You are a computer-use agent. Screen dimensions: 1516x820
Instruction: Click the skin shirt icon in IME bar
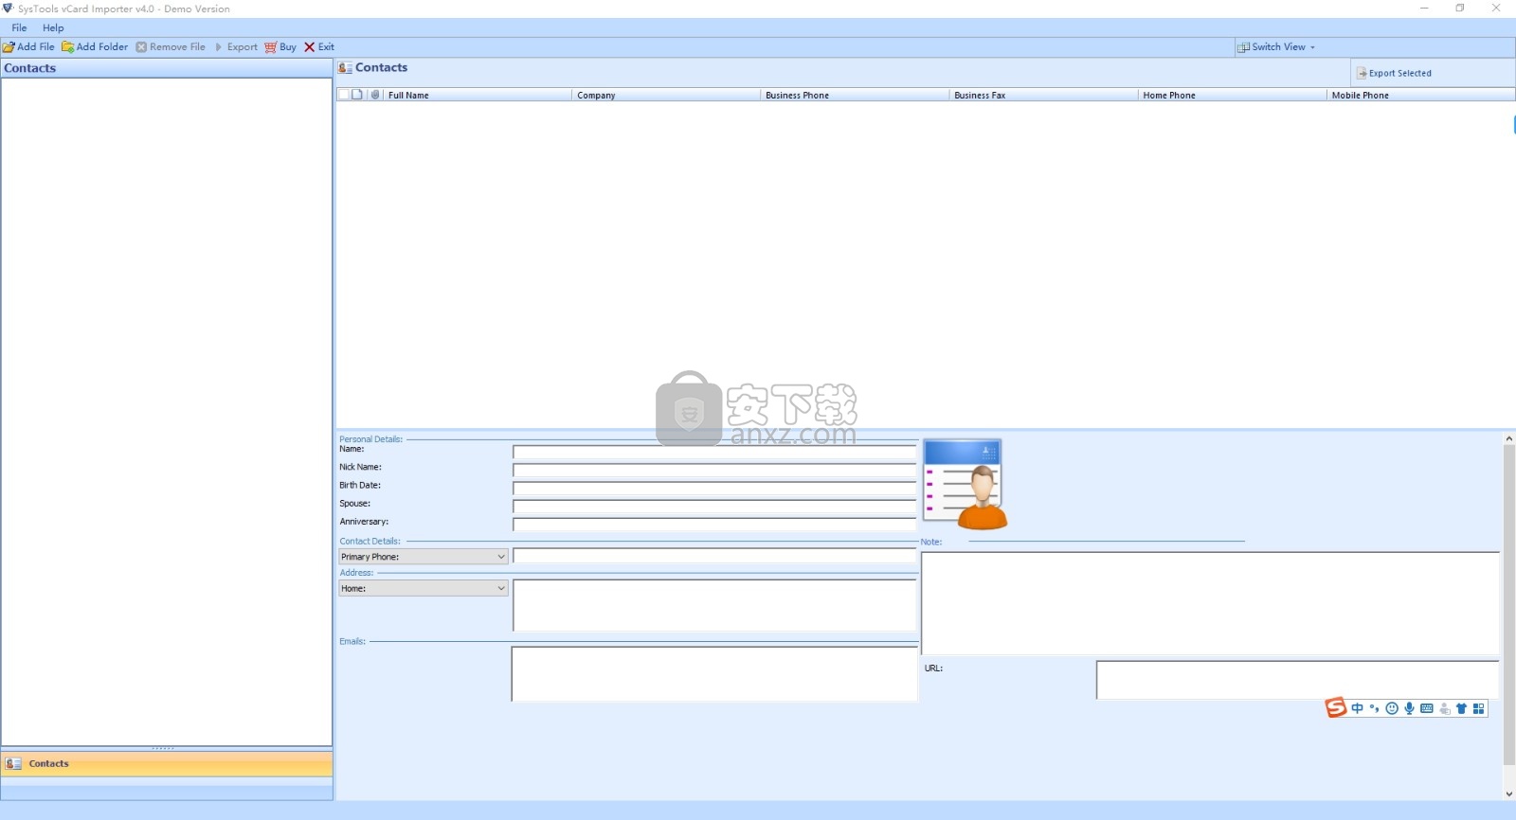(1461, 708)
